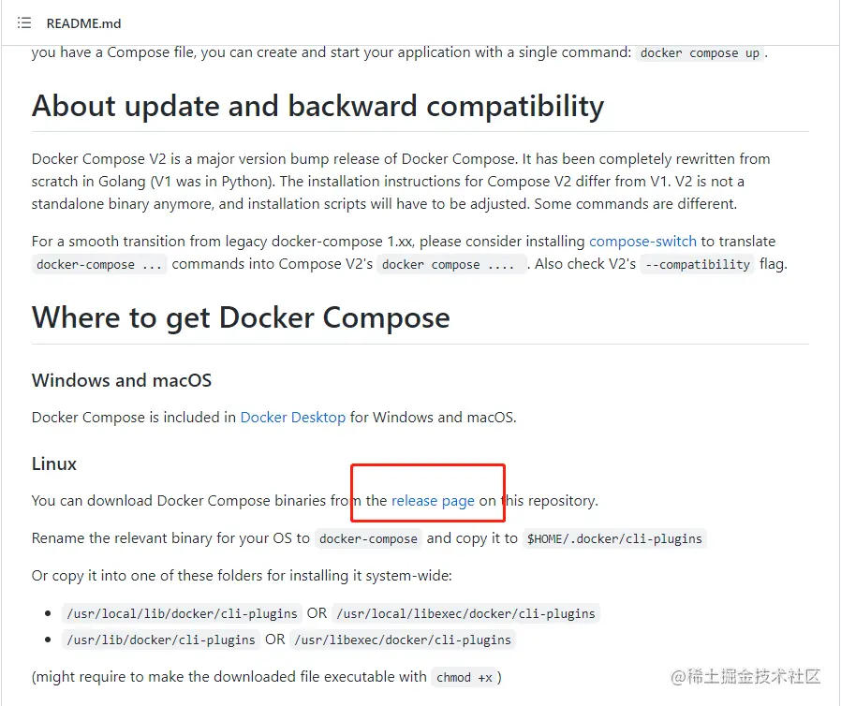Select the Linux subheading
This screenshot has height=706, width=841.
coord(54,463)
